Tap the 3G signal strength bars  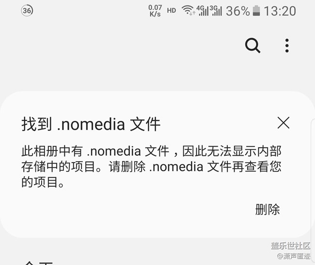[x=216, y=11]
